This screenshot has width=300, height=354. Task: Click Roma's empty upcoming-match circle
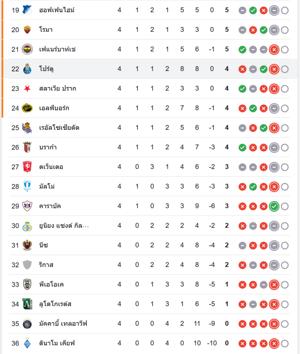tap(285, 30)
